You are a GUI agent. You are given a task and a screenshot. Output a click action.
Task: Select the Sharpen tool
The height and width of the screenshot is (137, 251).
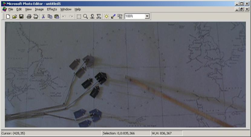[99, 16]
